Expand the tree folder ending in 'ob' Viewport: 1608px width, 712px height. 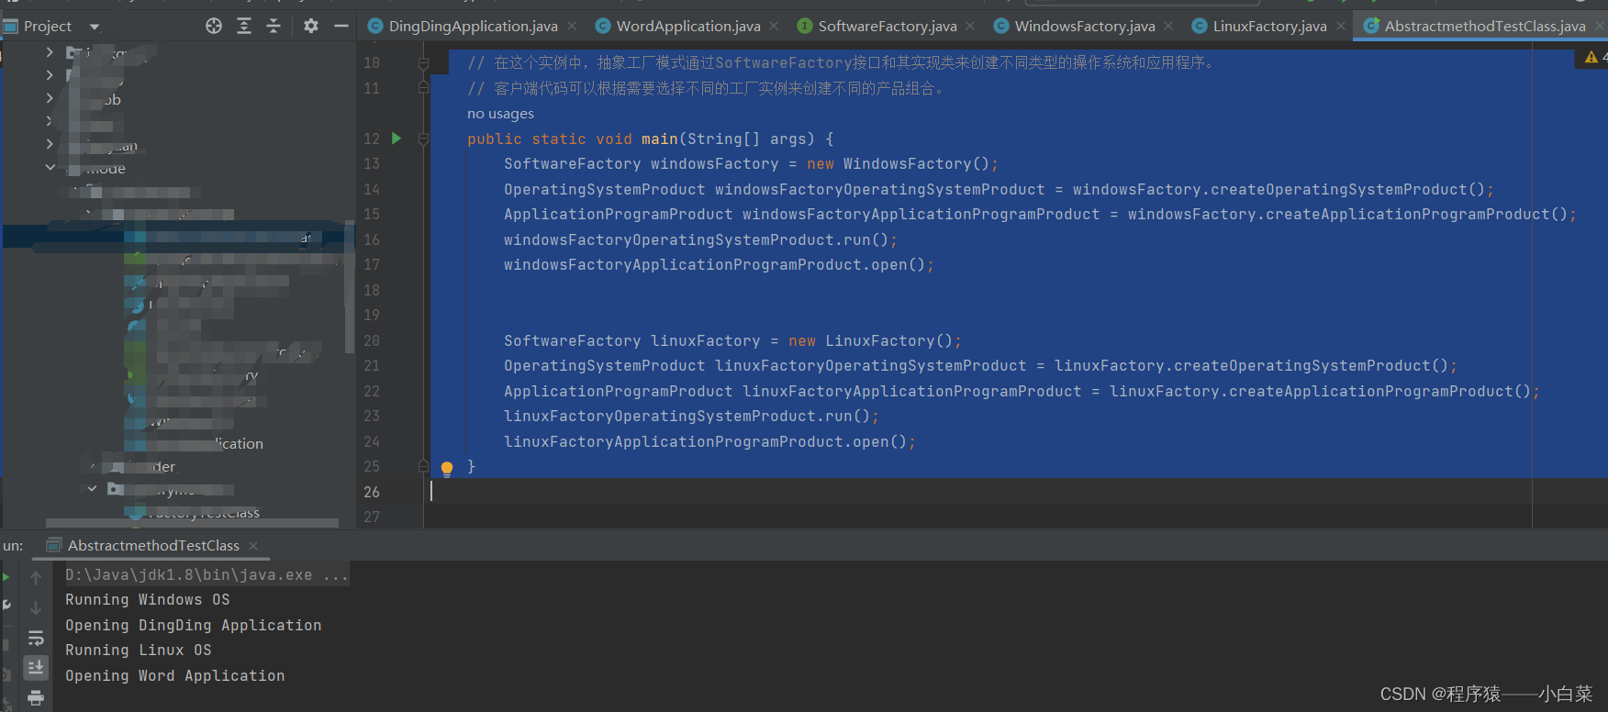tap(50, 98)
